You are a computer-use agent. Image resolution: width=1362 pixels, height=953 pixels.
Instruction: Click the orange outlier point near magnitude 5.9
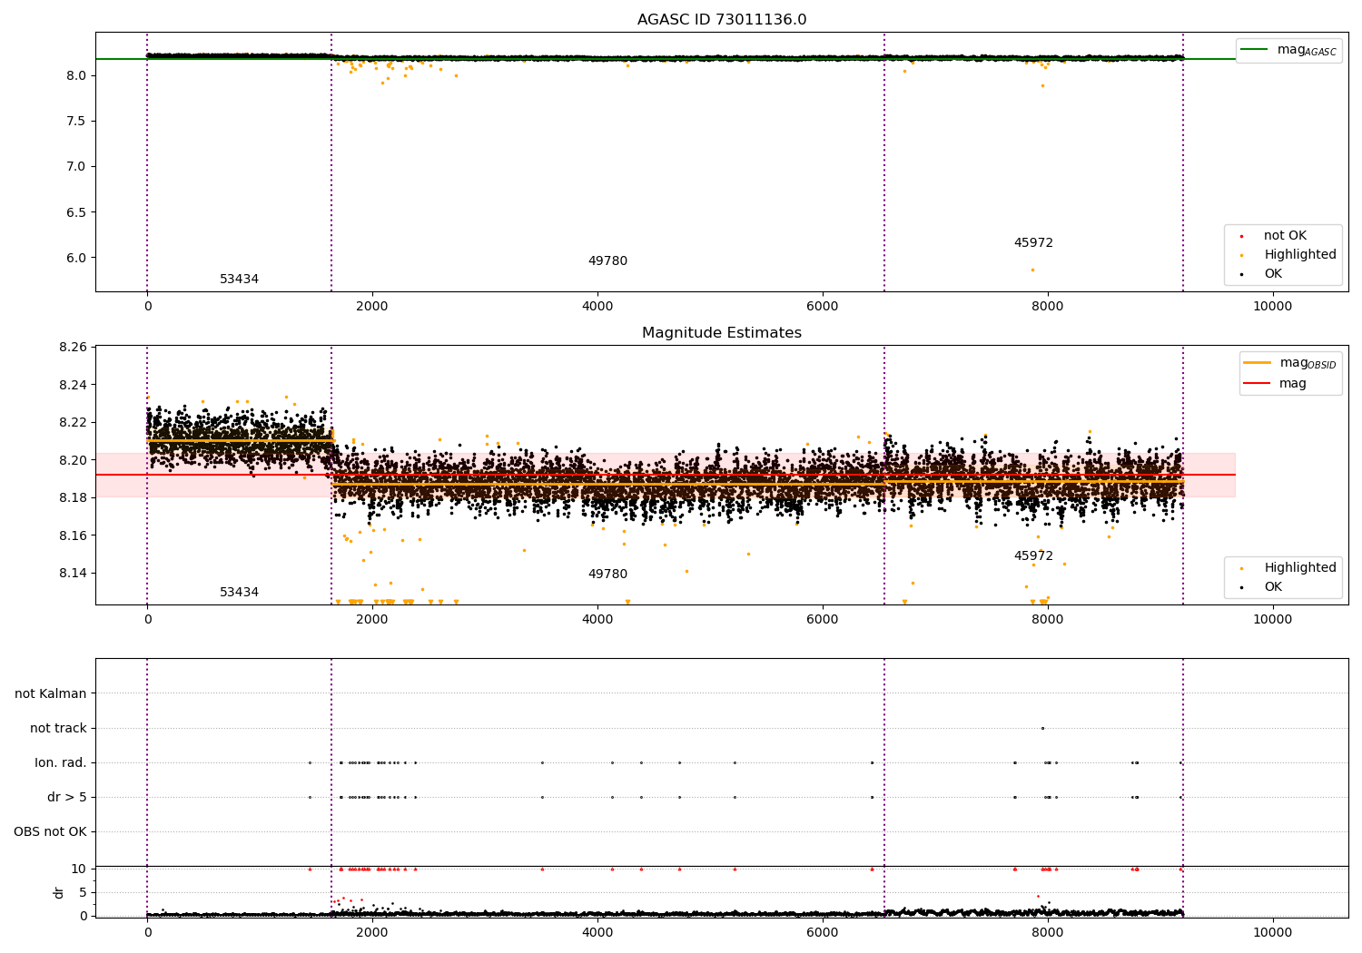pyautogui.click(x=1032, y=270)
